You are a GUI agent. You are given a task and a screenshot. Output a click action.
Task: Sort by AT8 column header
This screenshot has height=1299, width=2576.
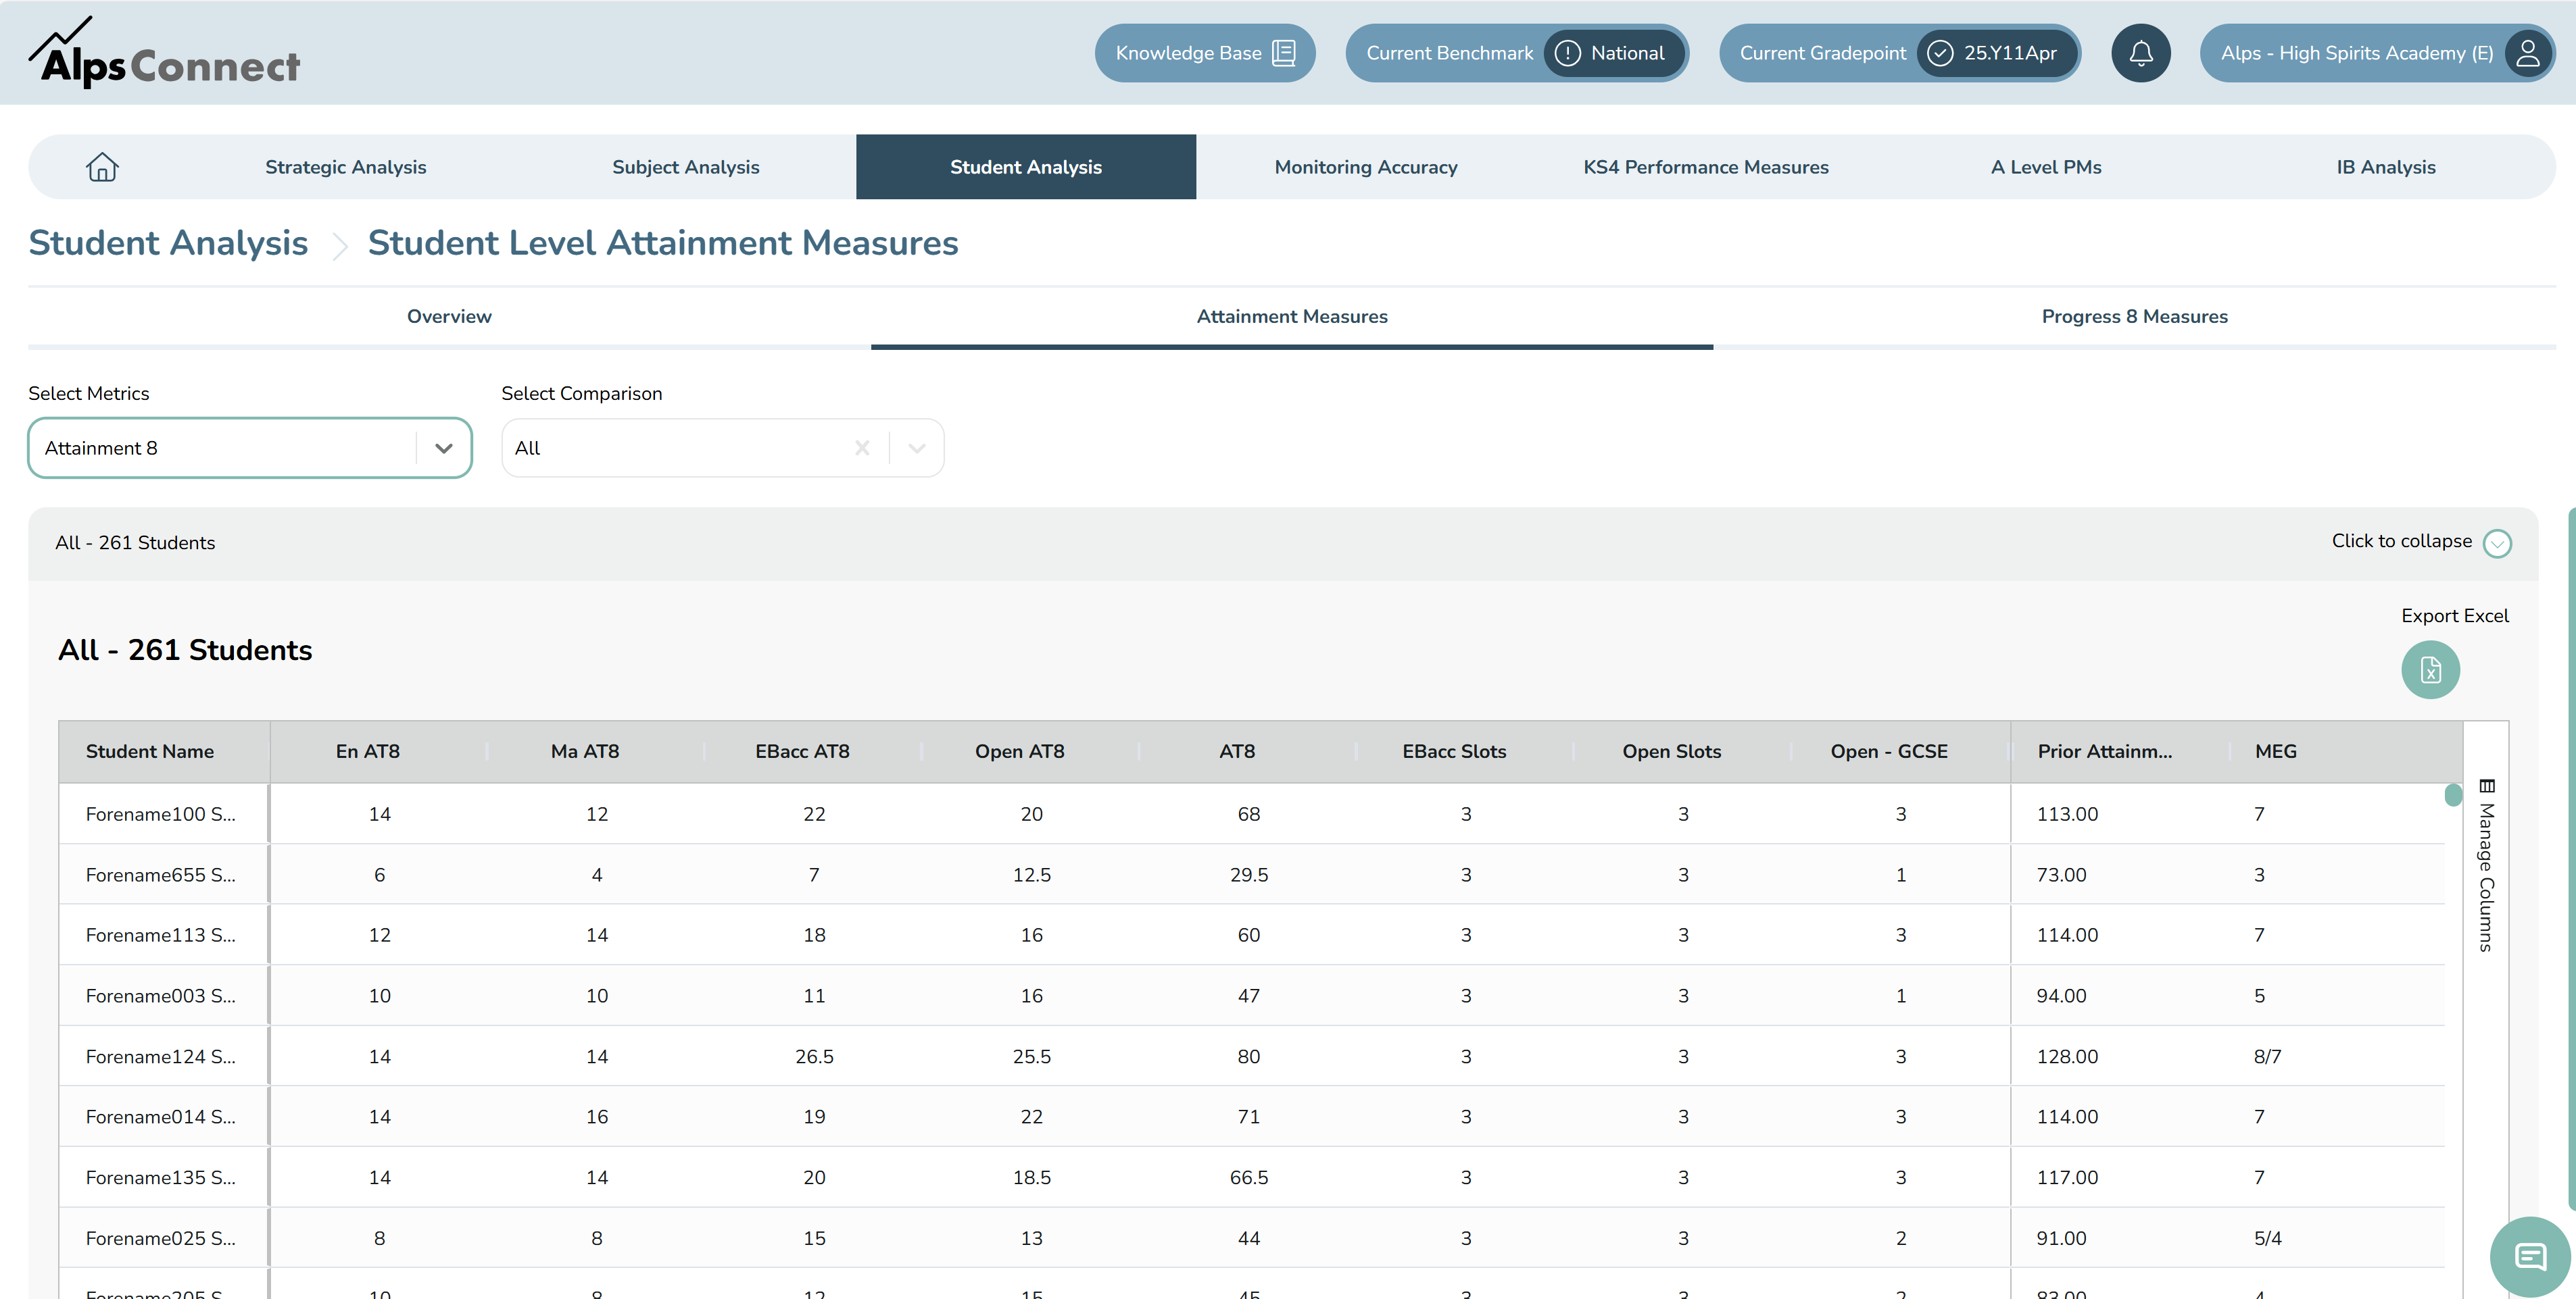[1237, 751]
